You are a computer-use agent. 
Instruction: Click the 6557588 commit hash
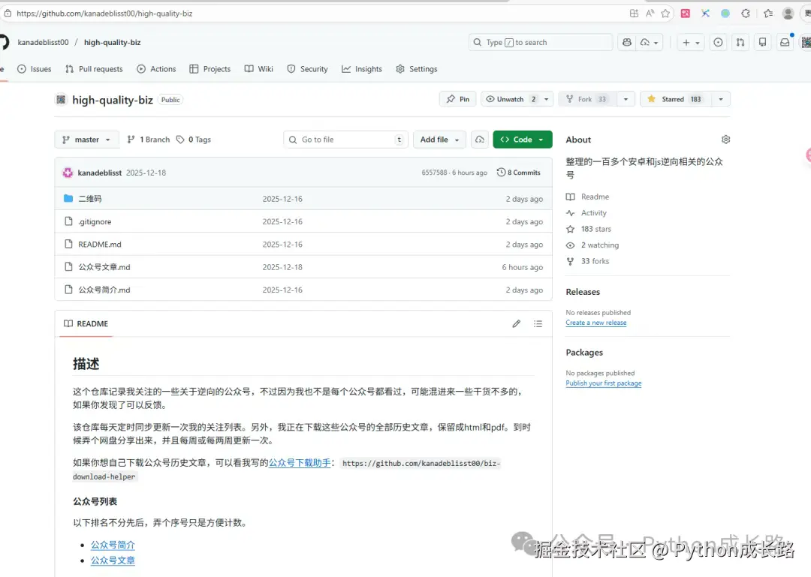coord(434,173)
